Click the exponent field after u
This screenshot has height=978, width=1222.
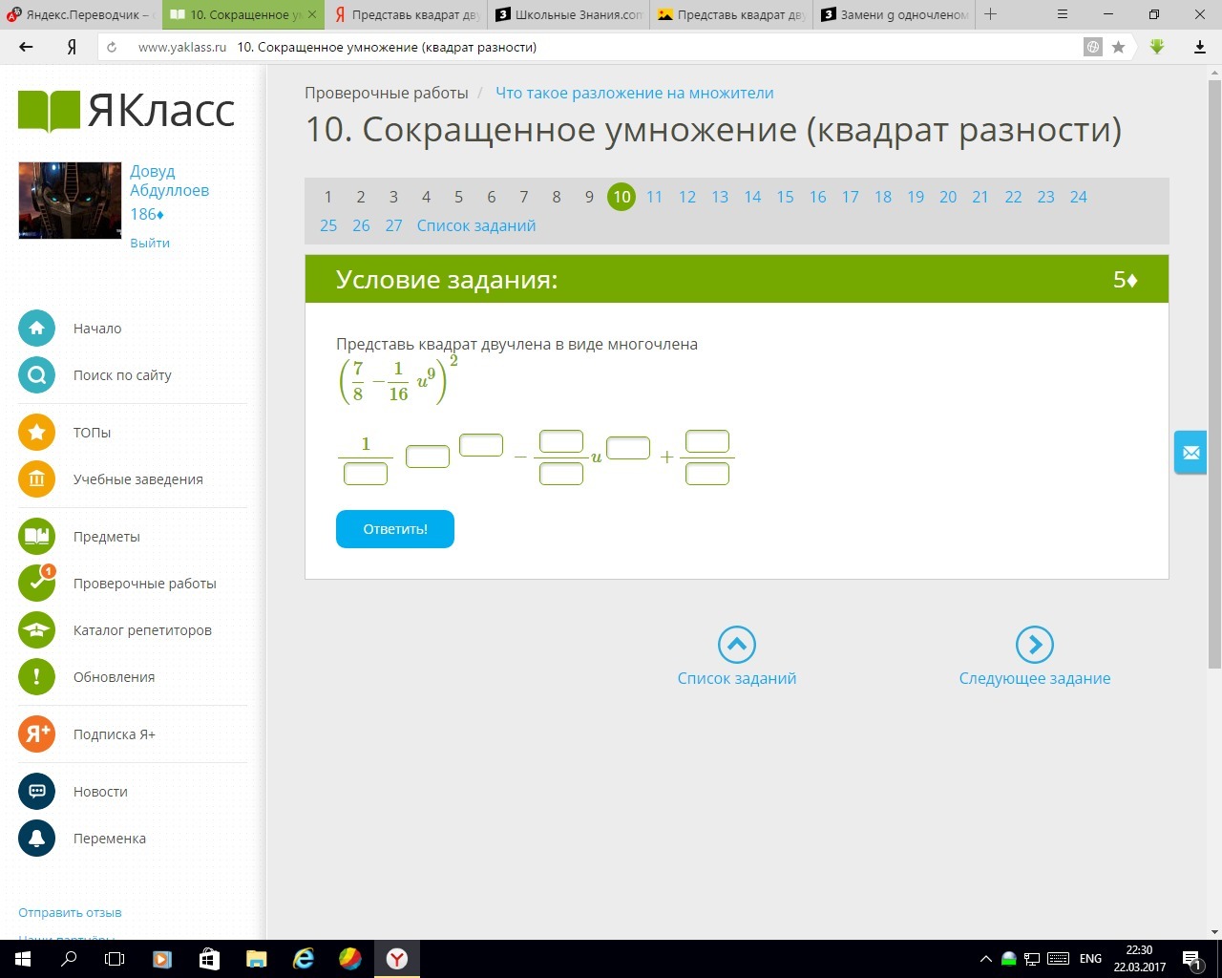point(628,448)
